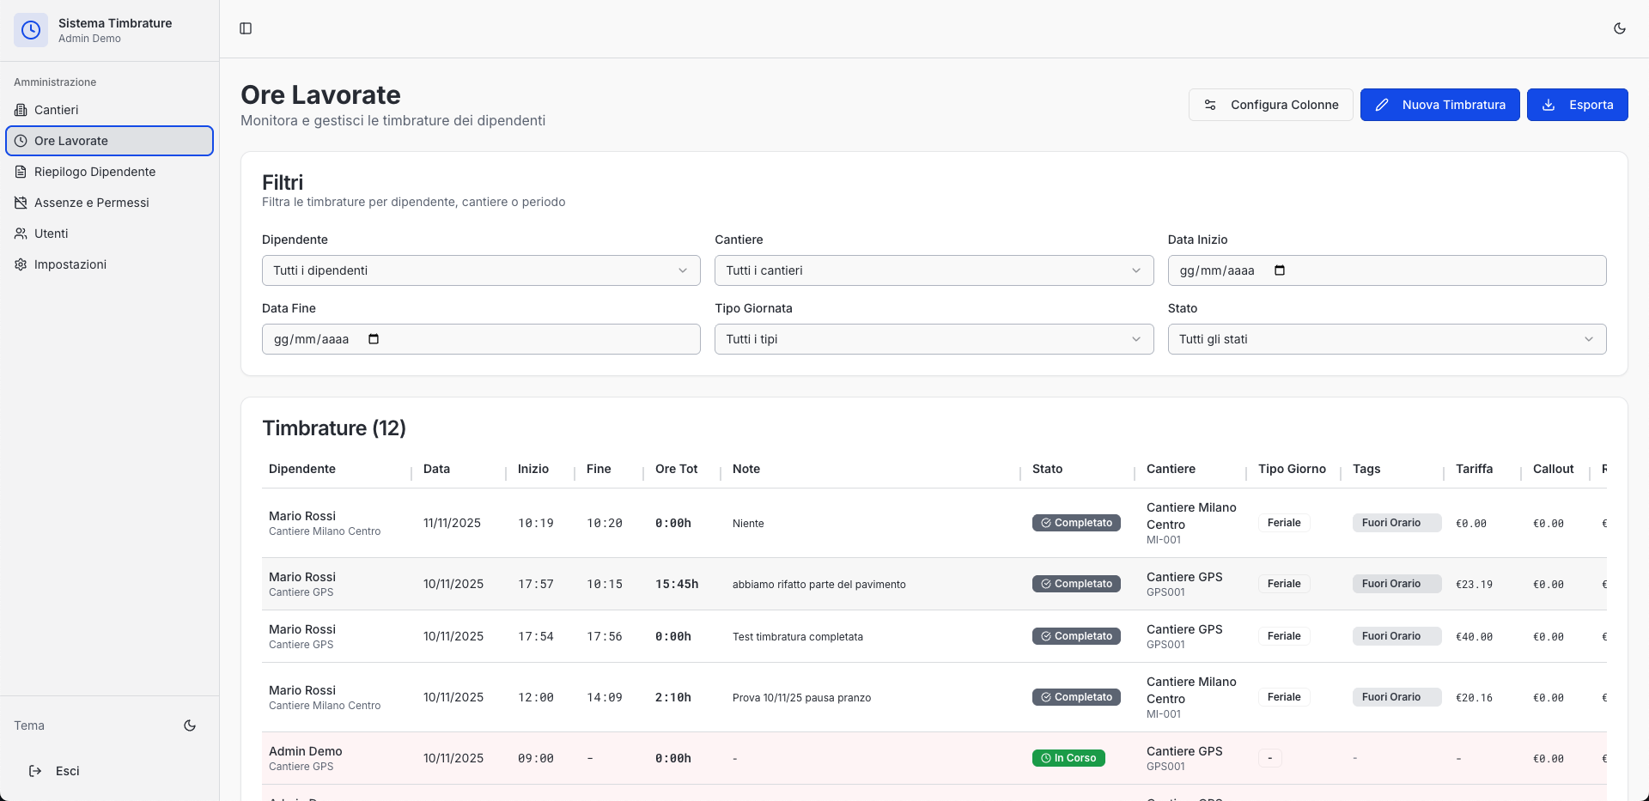Toggle the sidebar collapse control
This screenshot has height=801, width=1649.
click(x=246, y=28)
